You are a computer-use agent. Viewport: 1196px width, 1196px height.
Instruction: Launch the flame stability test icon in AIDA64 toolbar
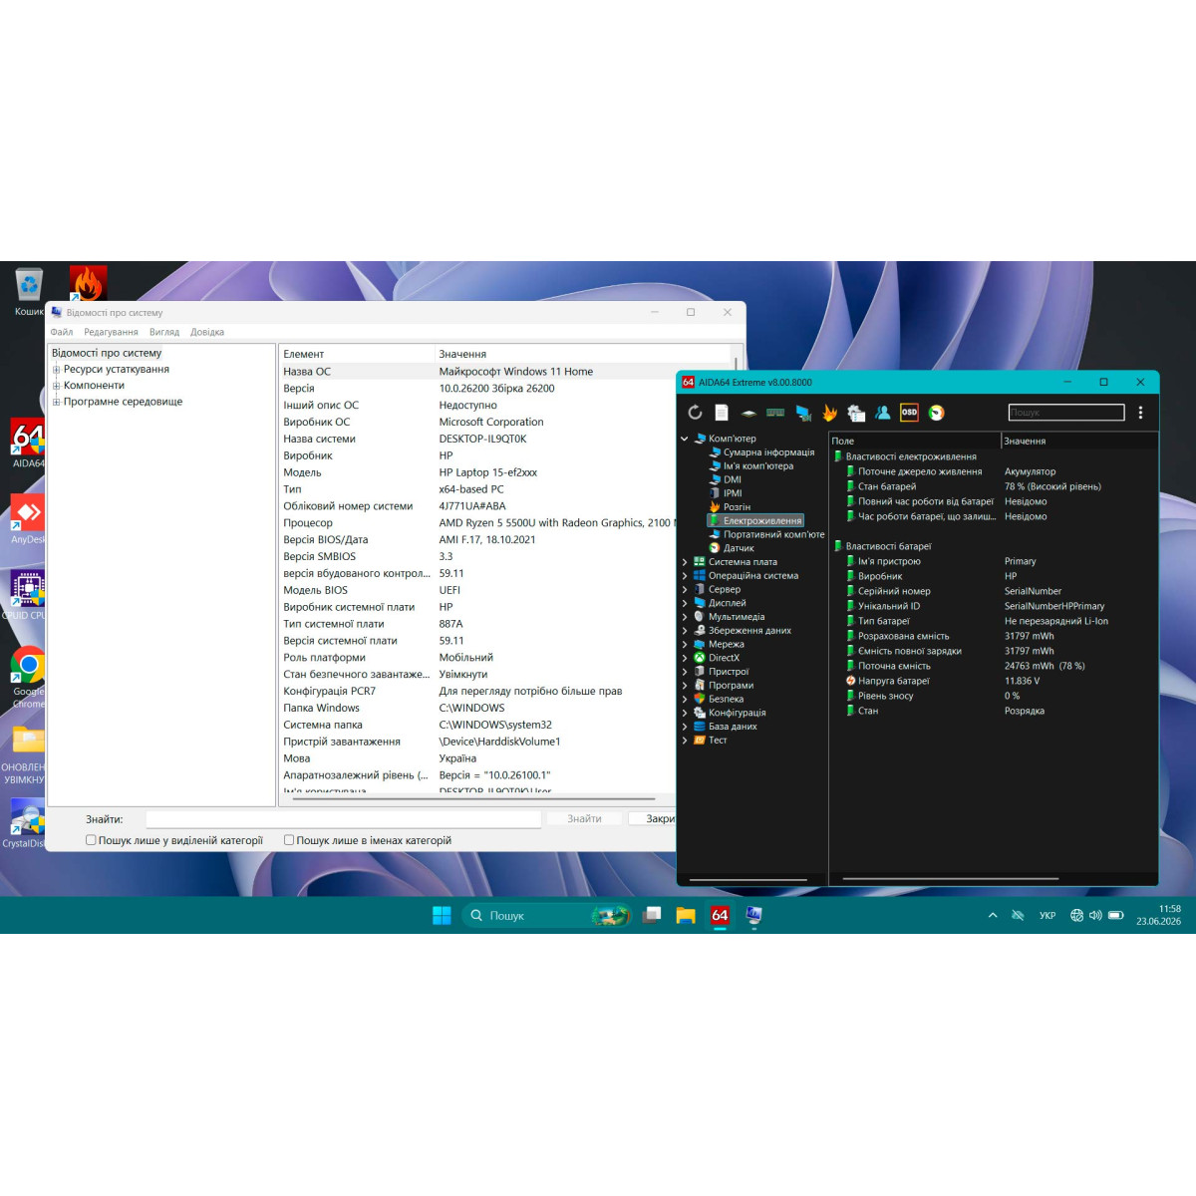[829, 413]
